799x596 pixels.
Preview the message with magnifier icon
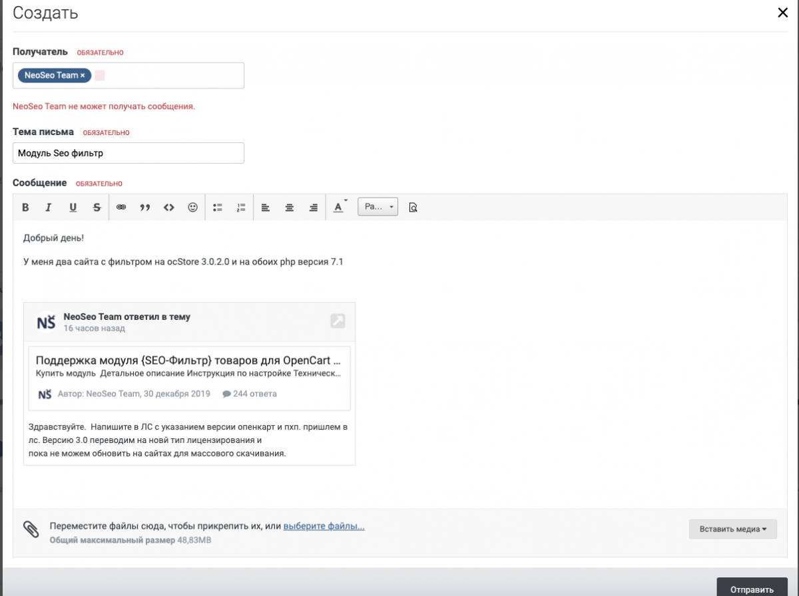[x=413, y=207]
